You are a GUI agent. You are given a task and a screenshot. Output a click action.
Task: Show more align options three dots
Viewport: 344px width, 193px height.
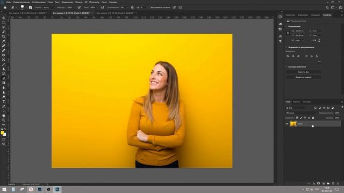coord(319,62)
